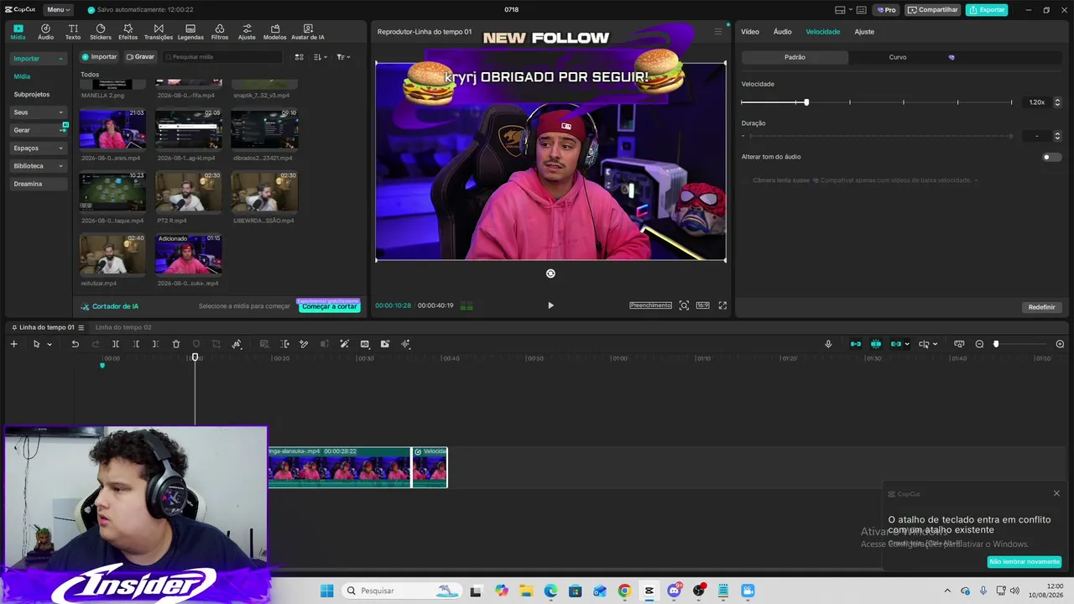Image resolution: width=1074 pixels, height=604 pixels.
Task: Delete the selected clip with the trash icon
Action: coord(176,344)
